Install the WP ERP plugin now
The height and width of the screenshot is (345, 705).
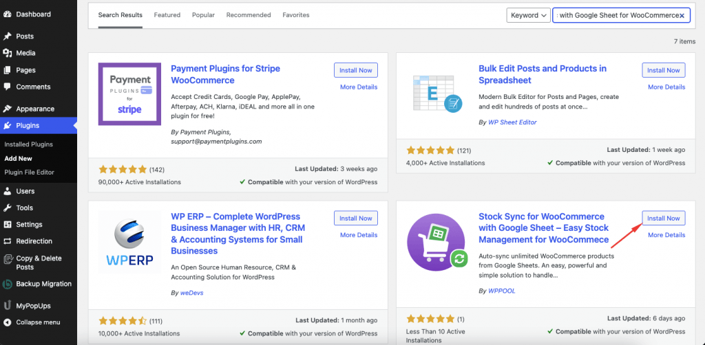point(356,218)
